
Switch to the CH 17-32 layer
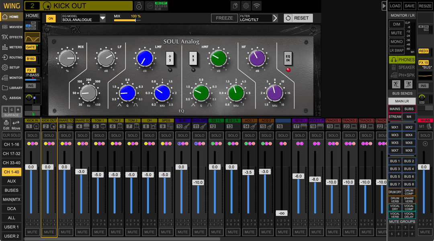coord(11,154)
